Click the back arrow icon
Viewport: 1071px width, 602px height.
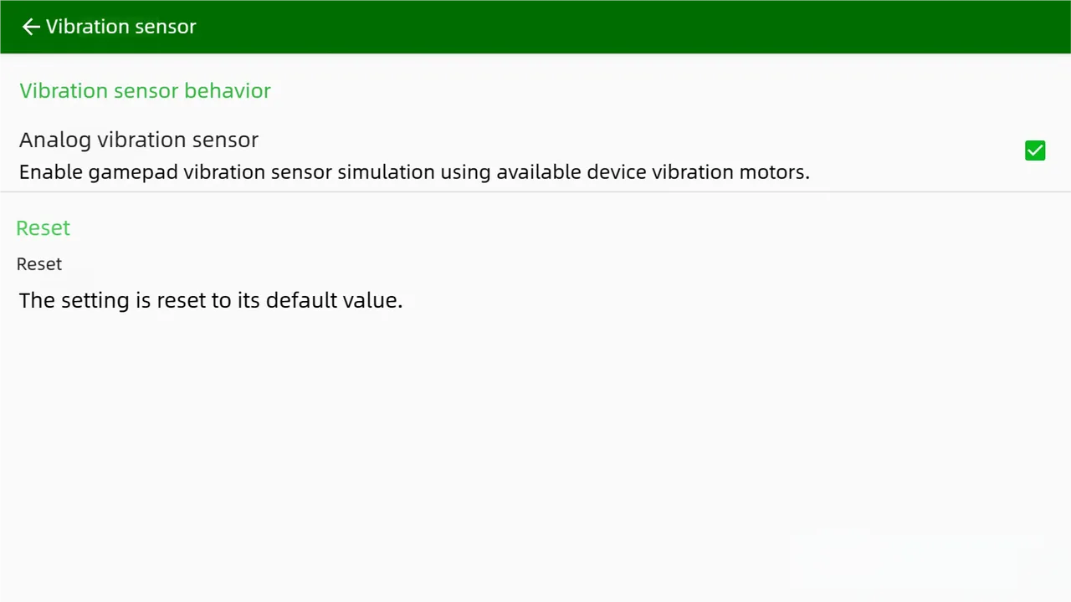click(31, 27)
